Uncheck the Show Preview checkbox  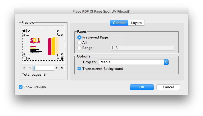pos(21,87)
